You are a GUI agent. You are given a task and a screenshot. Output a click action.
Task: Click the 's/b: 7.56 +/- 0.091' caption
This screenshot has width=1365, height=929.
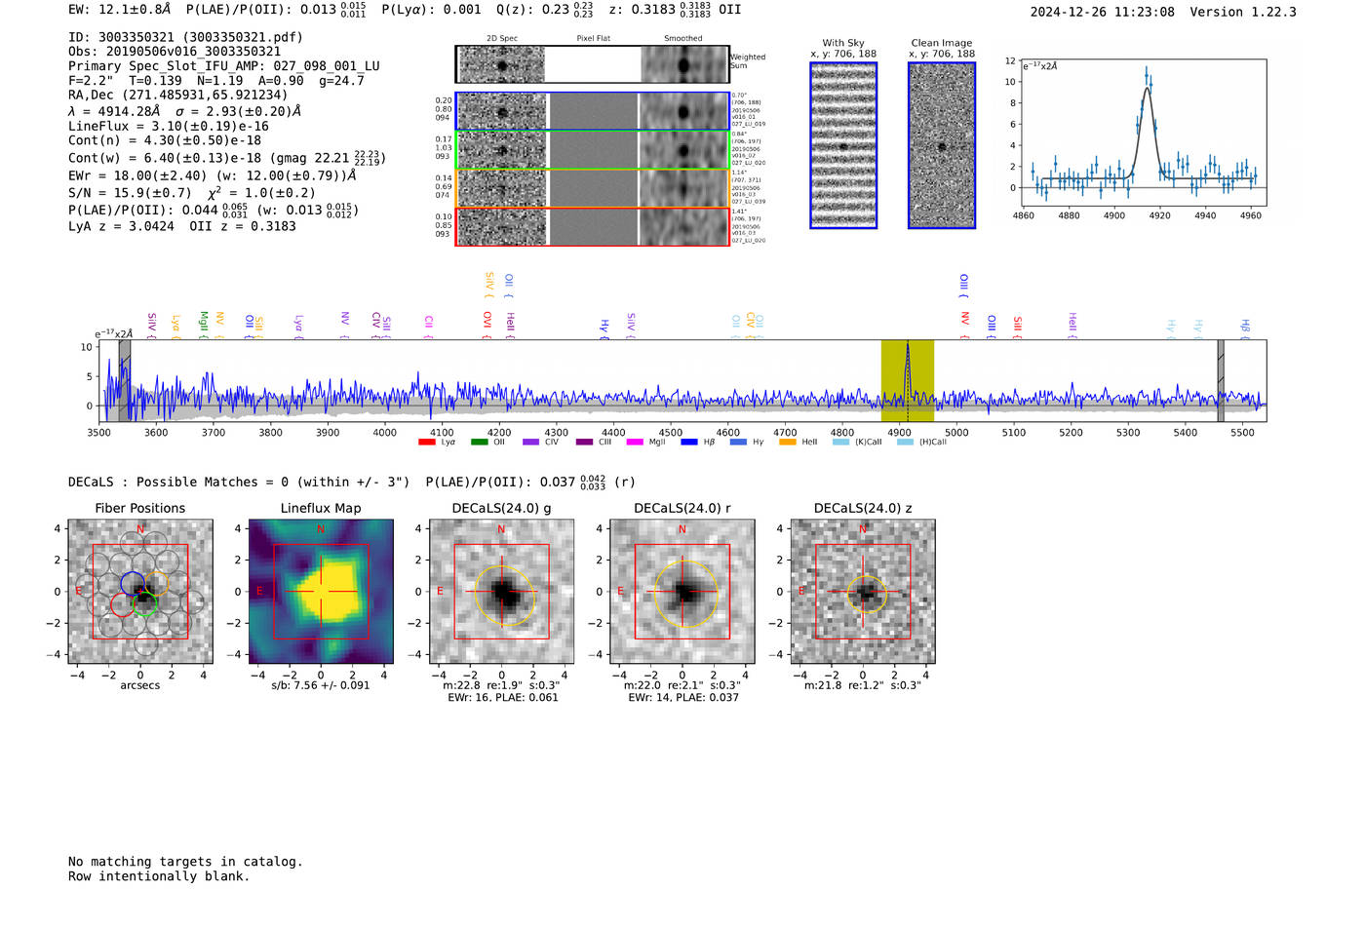pyautogui.click(x=321, y=685)
